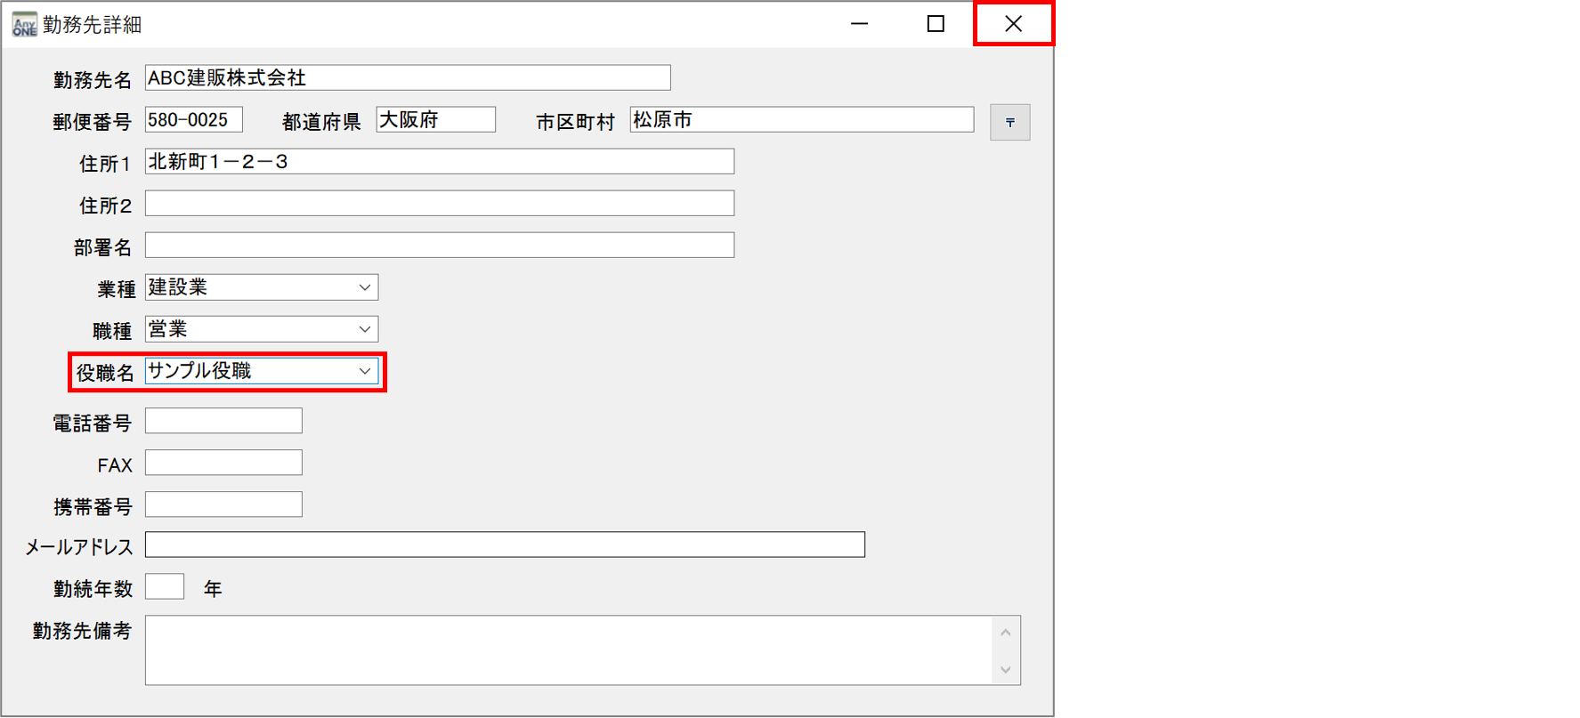Image resolution: width=1580 pixels, height=718 pixels.
Task: Click into the 市区町村 field
Action: click(x=801, y=120)
